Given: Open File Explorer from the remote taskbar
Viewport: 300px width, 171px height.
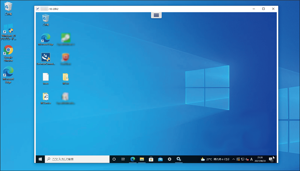Looking at the screenshot, I should pyautogui.click(x=142, y=159).
